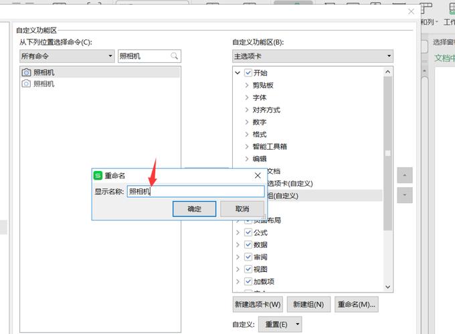The height and width of the screenshot is (334, 455).
Task: Open 主选项卡 dropdown
Action: [313, 56]
